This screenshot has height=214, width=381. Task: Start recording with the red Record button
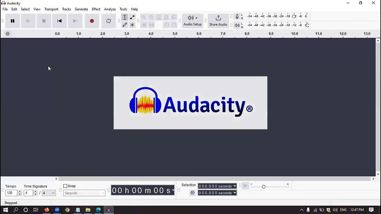92,21
